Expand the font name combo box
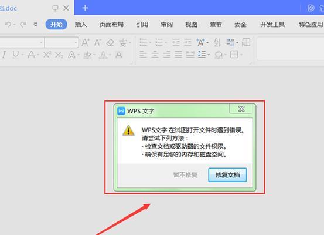Viewport: 324px width, 235px height. click(42, 43)
